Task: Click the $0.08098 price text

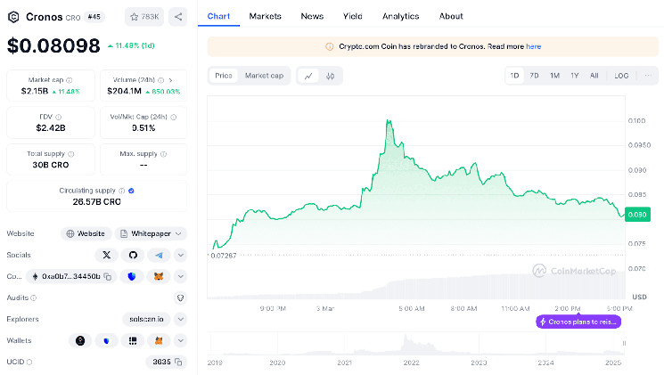Action: click(53, 45)
